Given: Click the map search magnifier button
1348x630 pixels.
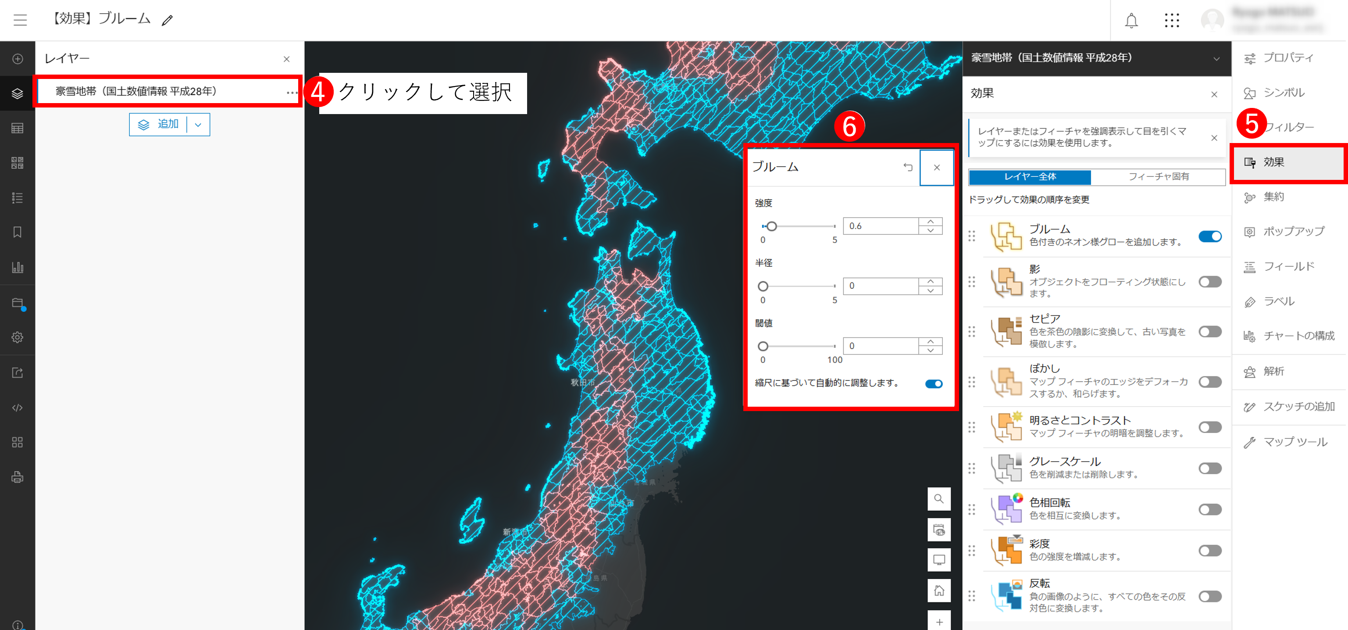Looking at the screenshot, I should point(939,498).
